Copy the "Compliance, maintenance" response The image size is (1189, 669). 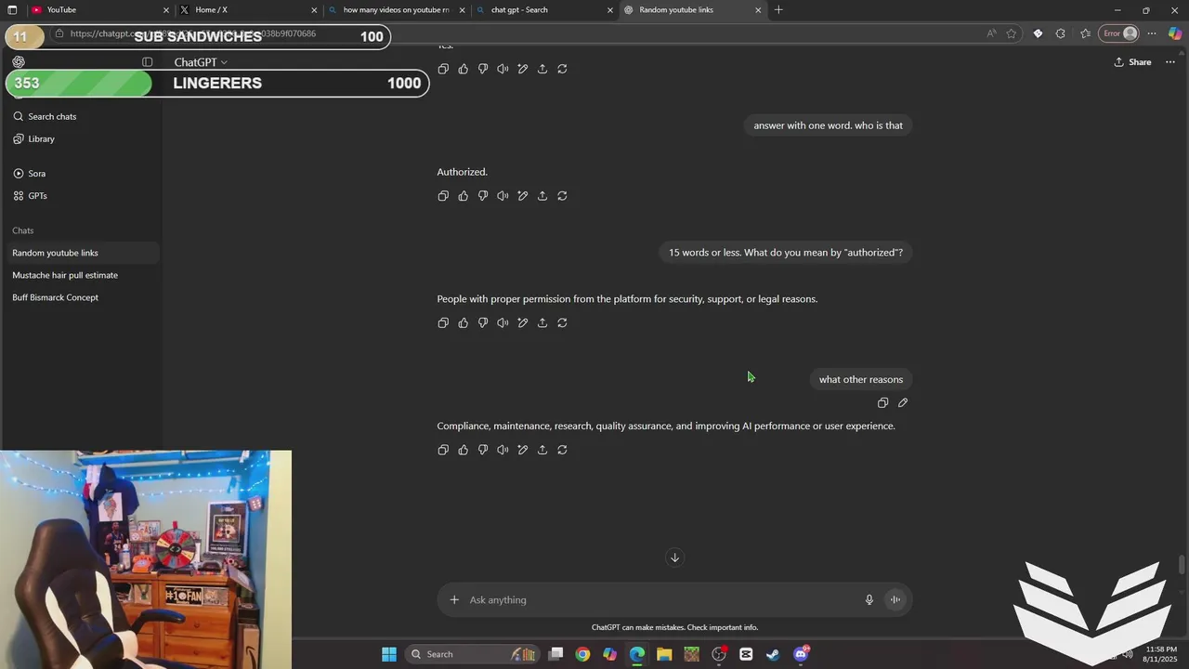click(443, 450)
